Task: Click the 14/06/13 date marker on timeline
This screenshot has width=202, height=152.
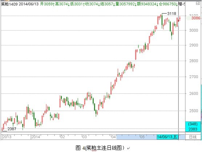Action: point(167,137)
